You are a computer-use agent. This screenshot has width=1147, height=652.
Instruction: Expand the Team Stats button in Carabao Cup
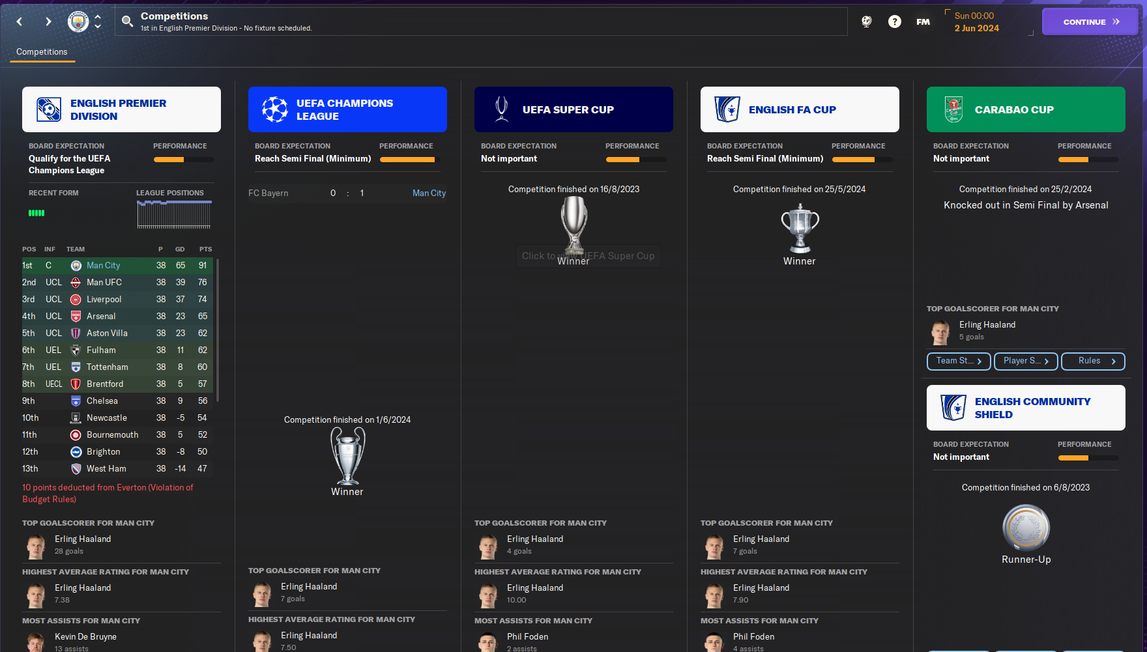point(959,361)
